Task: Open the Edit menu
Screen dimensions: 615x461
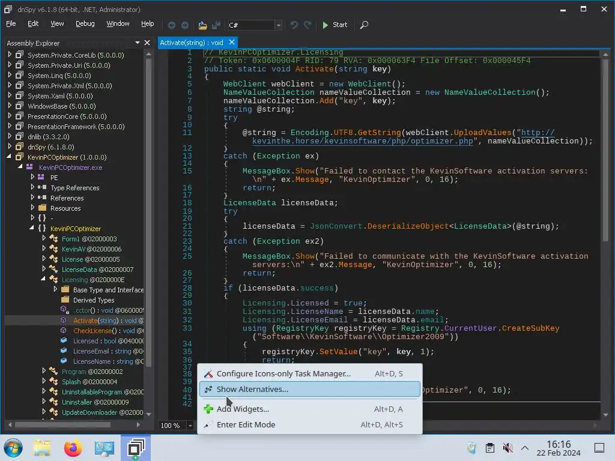Action: pos(33,23)
